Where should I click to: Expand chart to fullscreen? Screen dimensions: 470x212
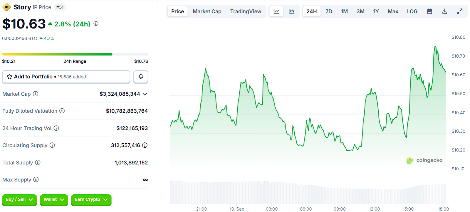(x=460, y=11)
